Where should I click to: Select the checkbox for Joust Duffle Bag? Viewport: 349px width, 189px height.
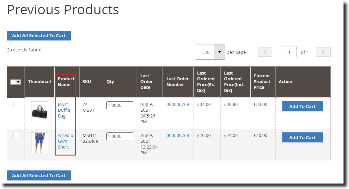[x=16, y=104]
